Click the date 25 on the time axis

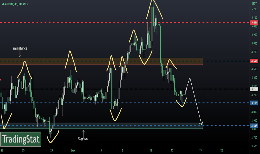23,151
